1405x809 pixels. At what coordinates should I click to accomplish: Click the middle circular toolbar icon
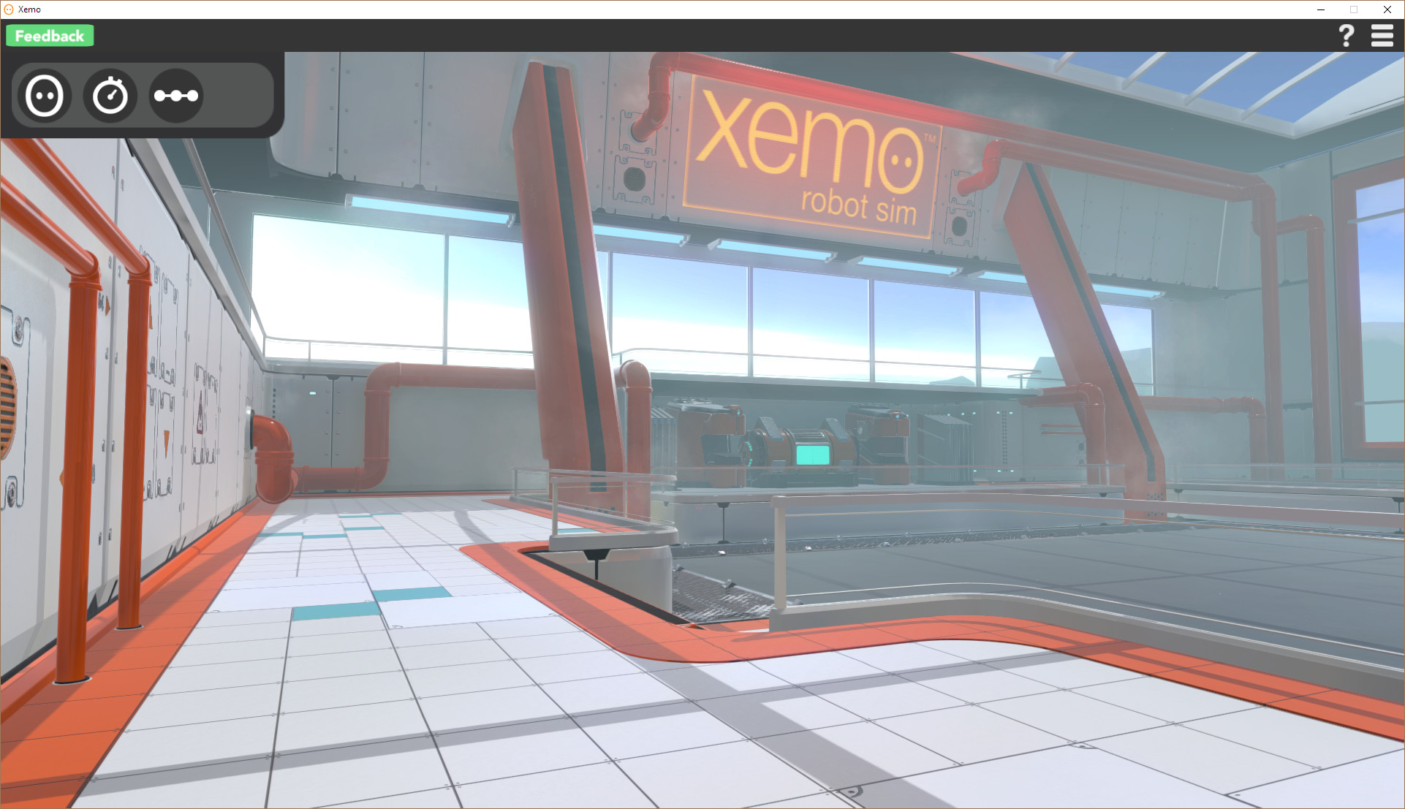click(x=110, y=95)
